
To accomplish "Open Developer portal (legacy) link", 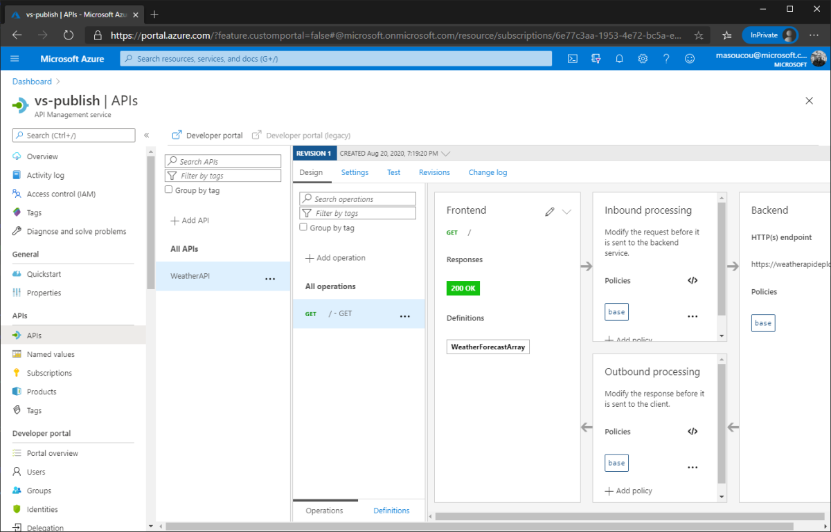I will (301, 135).
